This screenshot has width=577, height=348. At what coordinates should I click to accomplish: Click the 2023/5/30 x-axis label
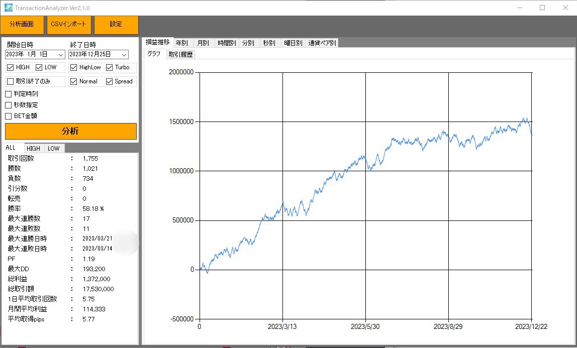(365, 327)
